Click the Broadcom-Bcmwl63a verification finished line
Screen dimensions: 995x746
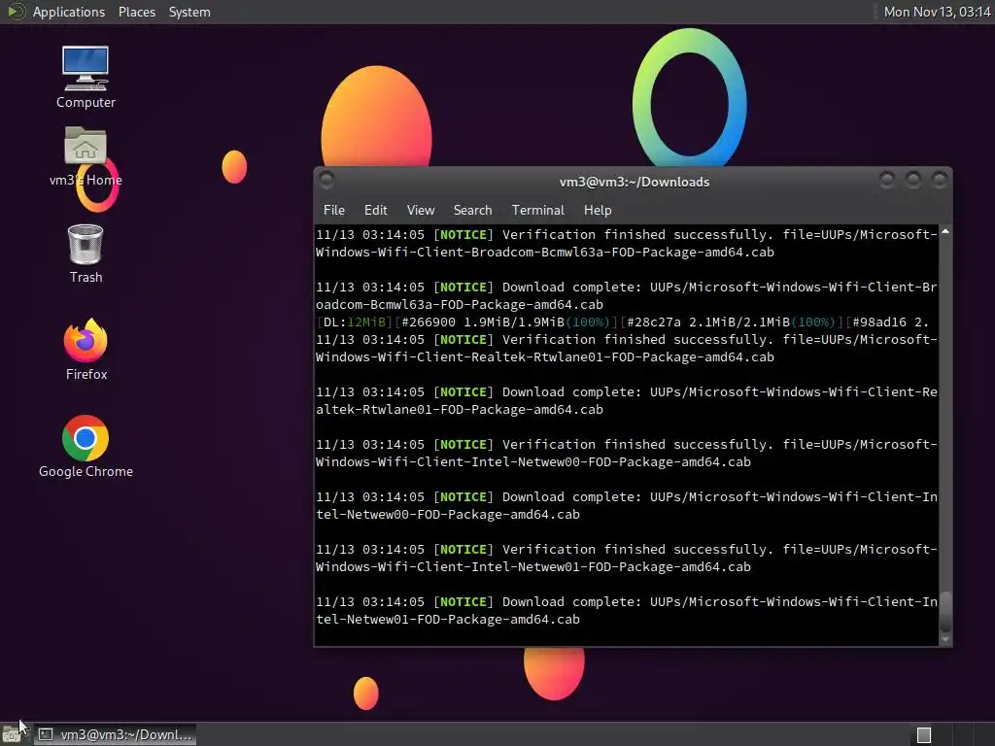click(627, 244)
